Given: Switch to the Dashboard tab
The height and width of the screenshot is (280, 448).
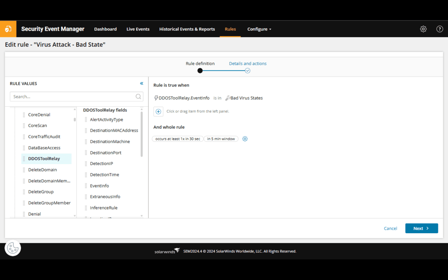Looking at the screenshot, I should click(x=105, y=29).
